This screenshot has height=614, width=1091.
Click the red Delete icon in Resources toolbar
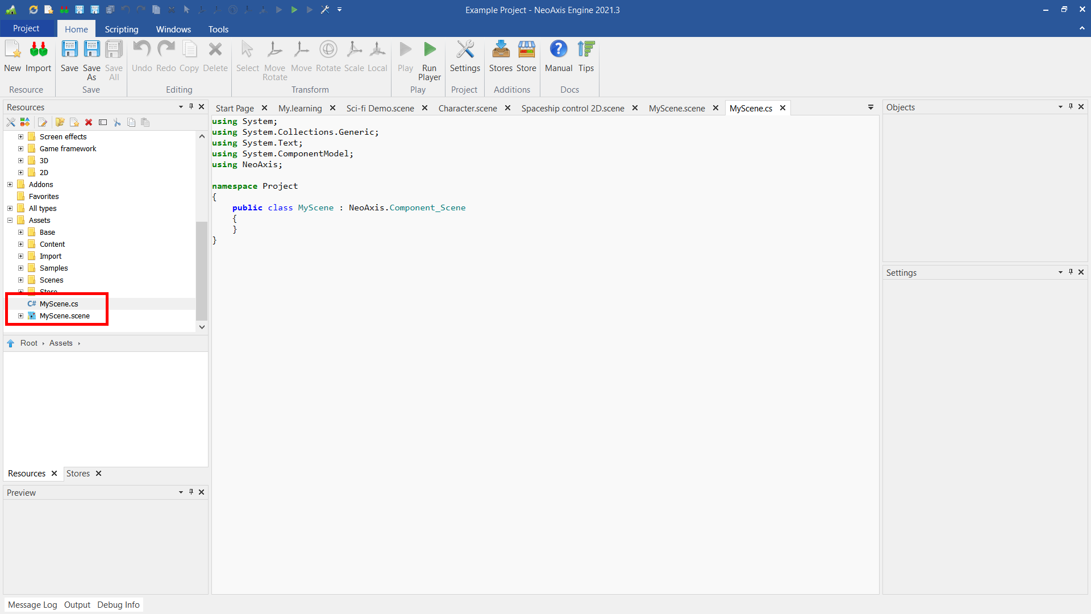[89, 122]
